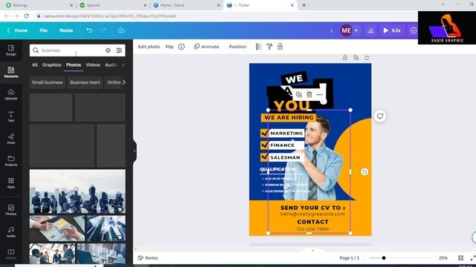476x267 pixels.
Task: Open a new browser tab
Action: coord(303,5)
